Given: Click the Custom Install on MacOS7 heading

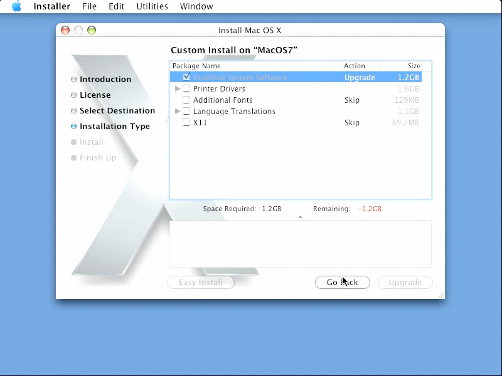Looking at the screenshot, I should coord(234,50).
